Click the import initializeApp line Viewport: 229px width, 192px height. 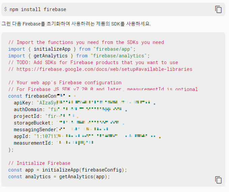tap(72, 49)
